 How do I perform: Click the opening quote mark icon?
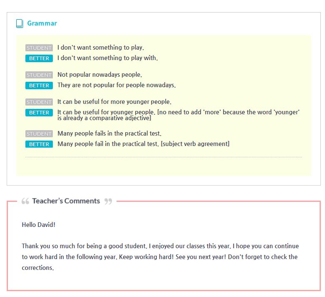click(x=25, y=201)
